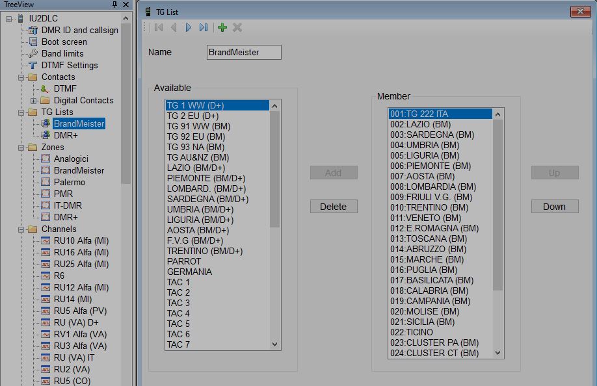The width and height of the screenshot is (597, 386).
Task: Click Member list scroll down arrow
Action: (497, 353)
